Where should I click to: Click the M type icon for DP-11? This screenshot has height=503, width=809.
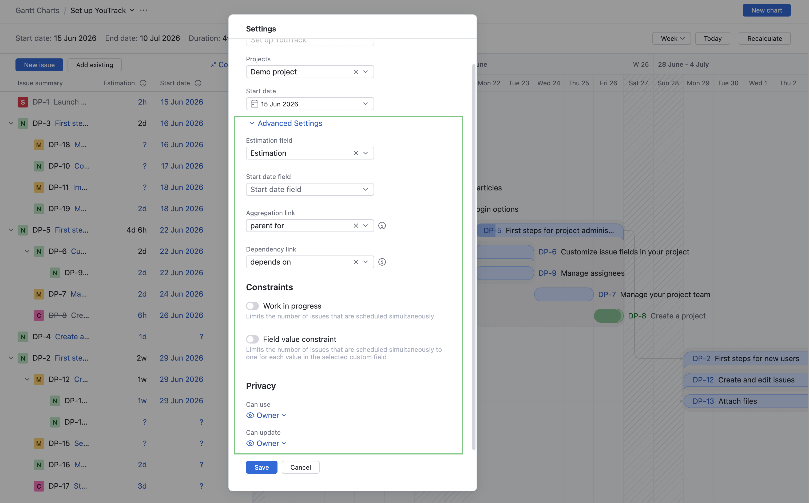tap(39, 187)
